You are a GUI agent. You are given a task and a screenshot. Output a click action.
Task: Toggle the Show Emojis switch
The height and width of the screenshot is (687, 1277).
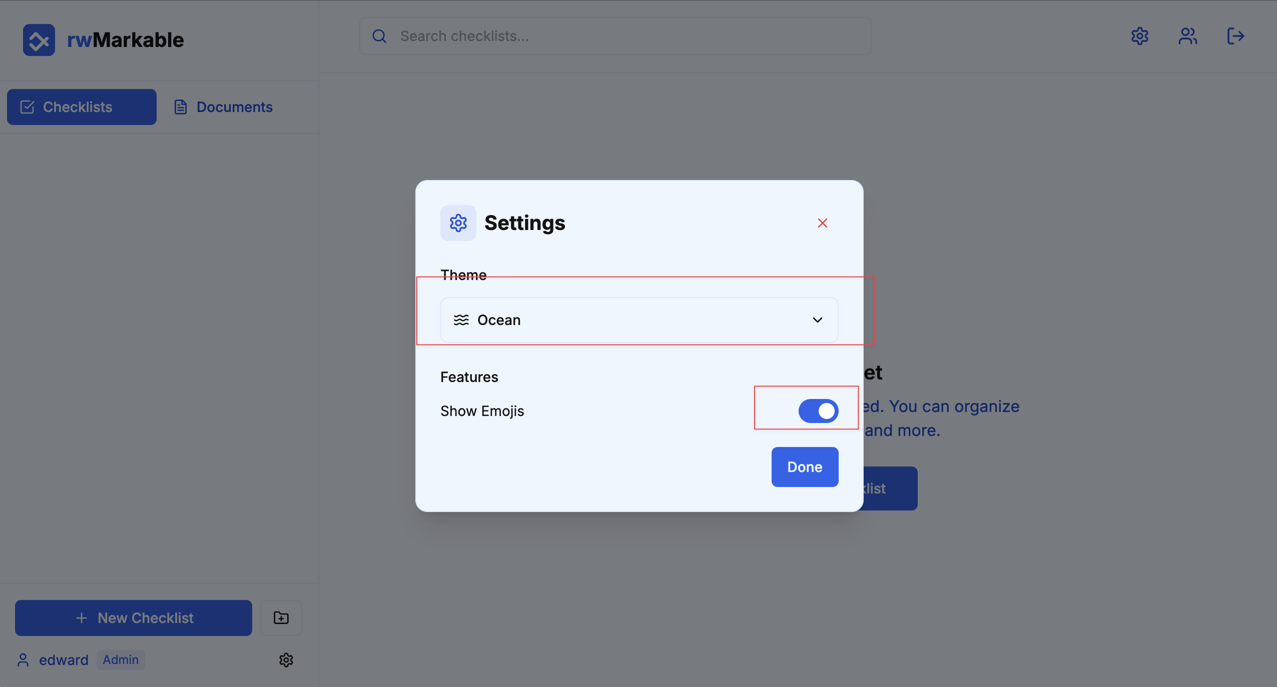[x=818, y=411]
